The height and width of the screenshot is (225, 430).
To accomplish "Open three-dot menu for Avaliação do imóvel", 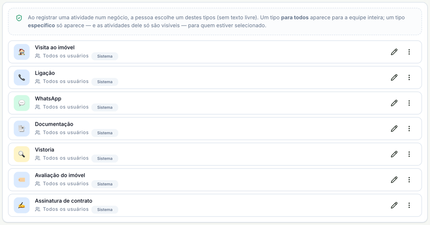I will click(409, 180).
